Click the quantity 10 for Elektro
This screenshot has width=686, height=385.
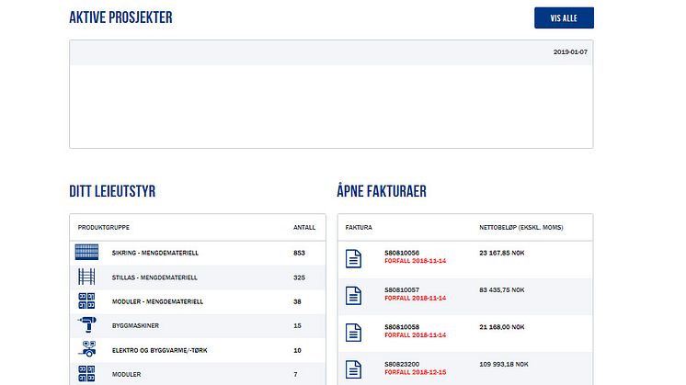pyautogui.click(x=298, y=350)
